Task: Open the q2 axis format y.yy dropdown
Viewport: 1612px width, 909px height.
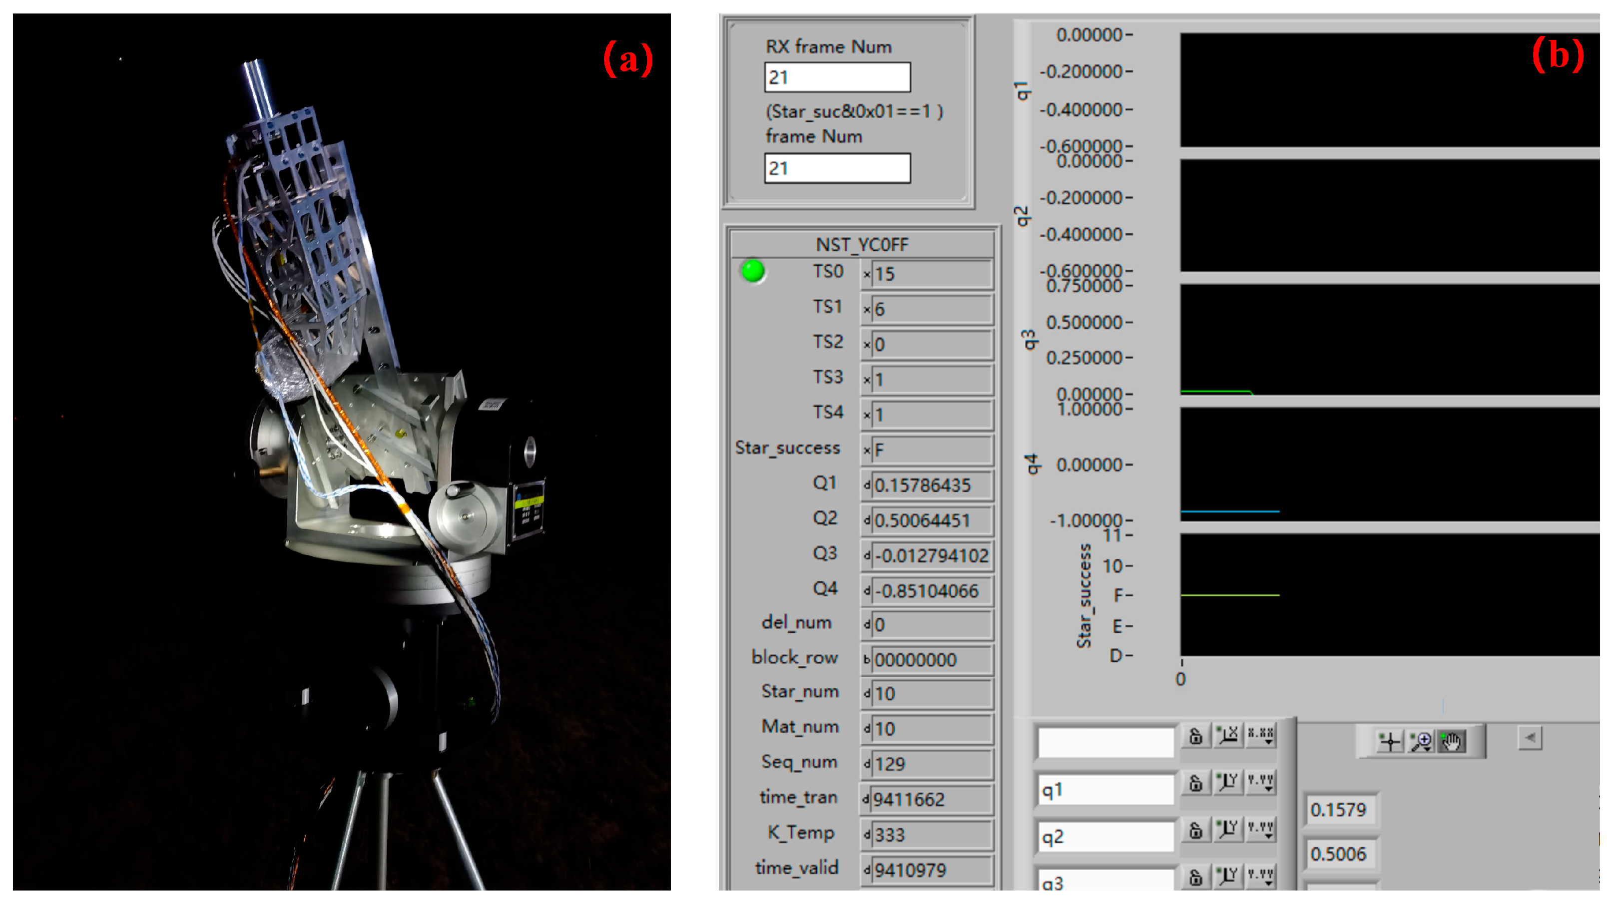Action: pyautogui.click(x=1260, y=830)
